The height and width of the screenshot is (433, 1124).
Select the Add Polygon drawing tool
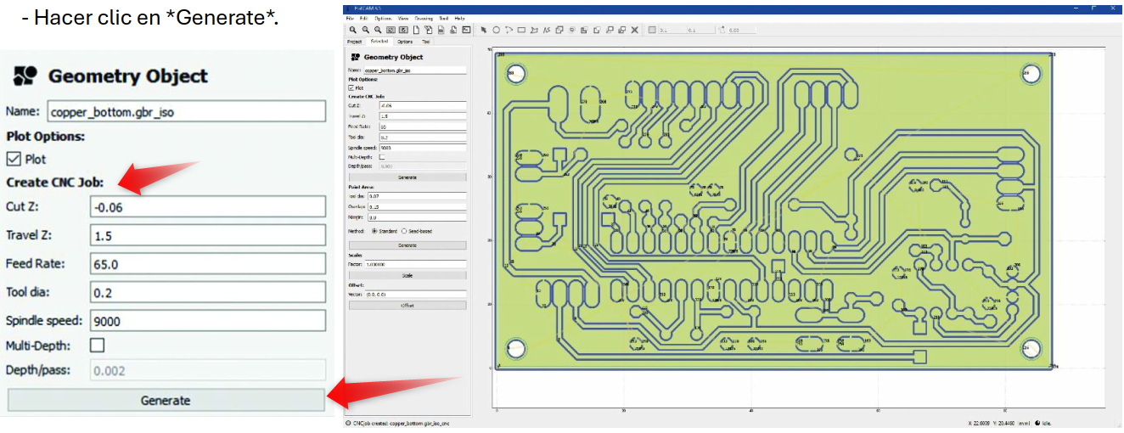tap(534, 30)
